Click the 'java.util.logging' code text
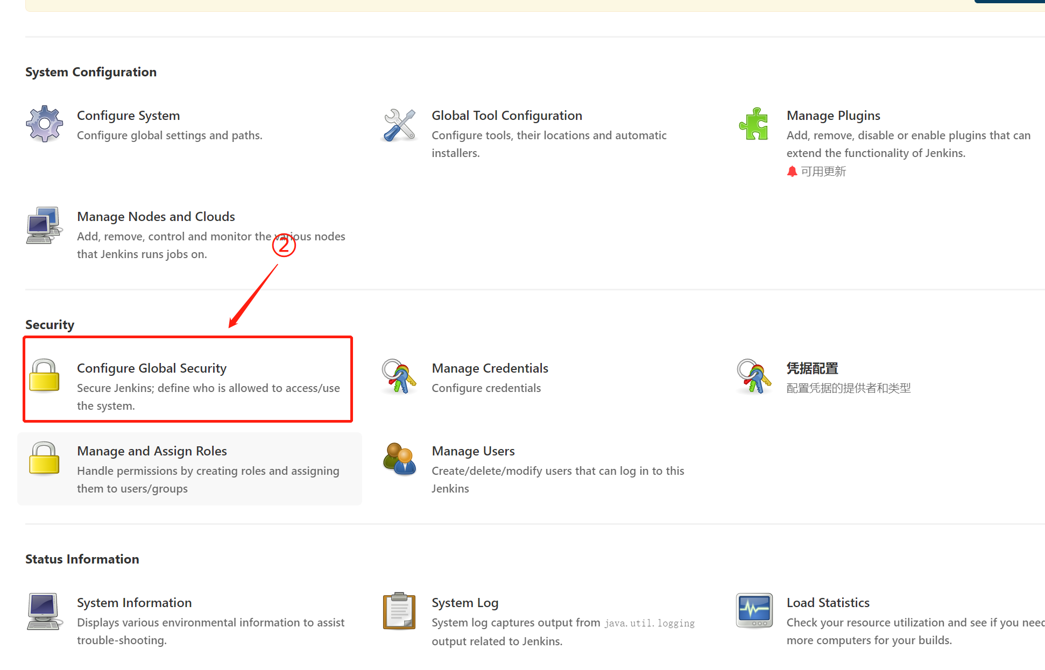The image size is (1045, 670). tap(649, 623)
